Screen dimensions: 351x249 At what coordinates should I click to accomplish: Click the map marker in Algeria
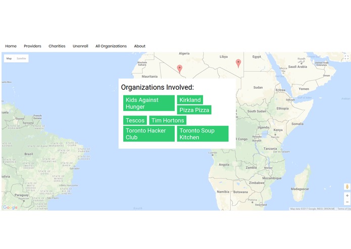click(x=179, y=69)
